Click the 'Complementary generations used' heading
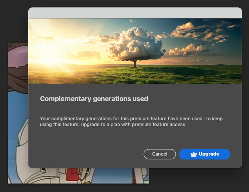 [94, 99]
